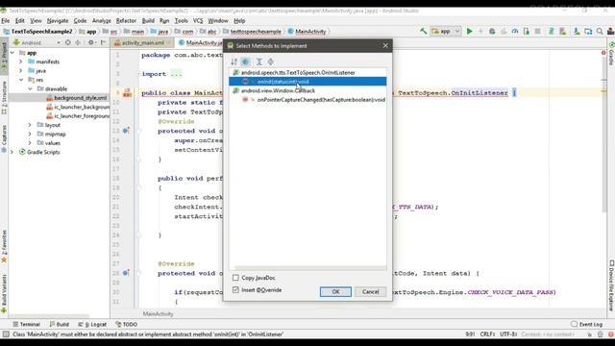Switch to the activity_main.xml tab

coord(143,42)
